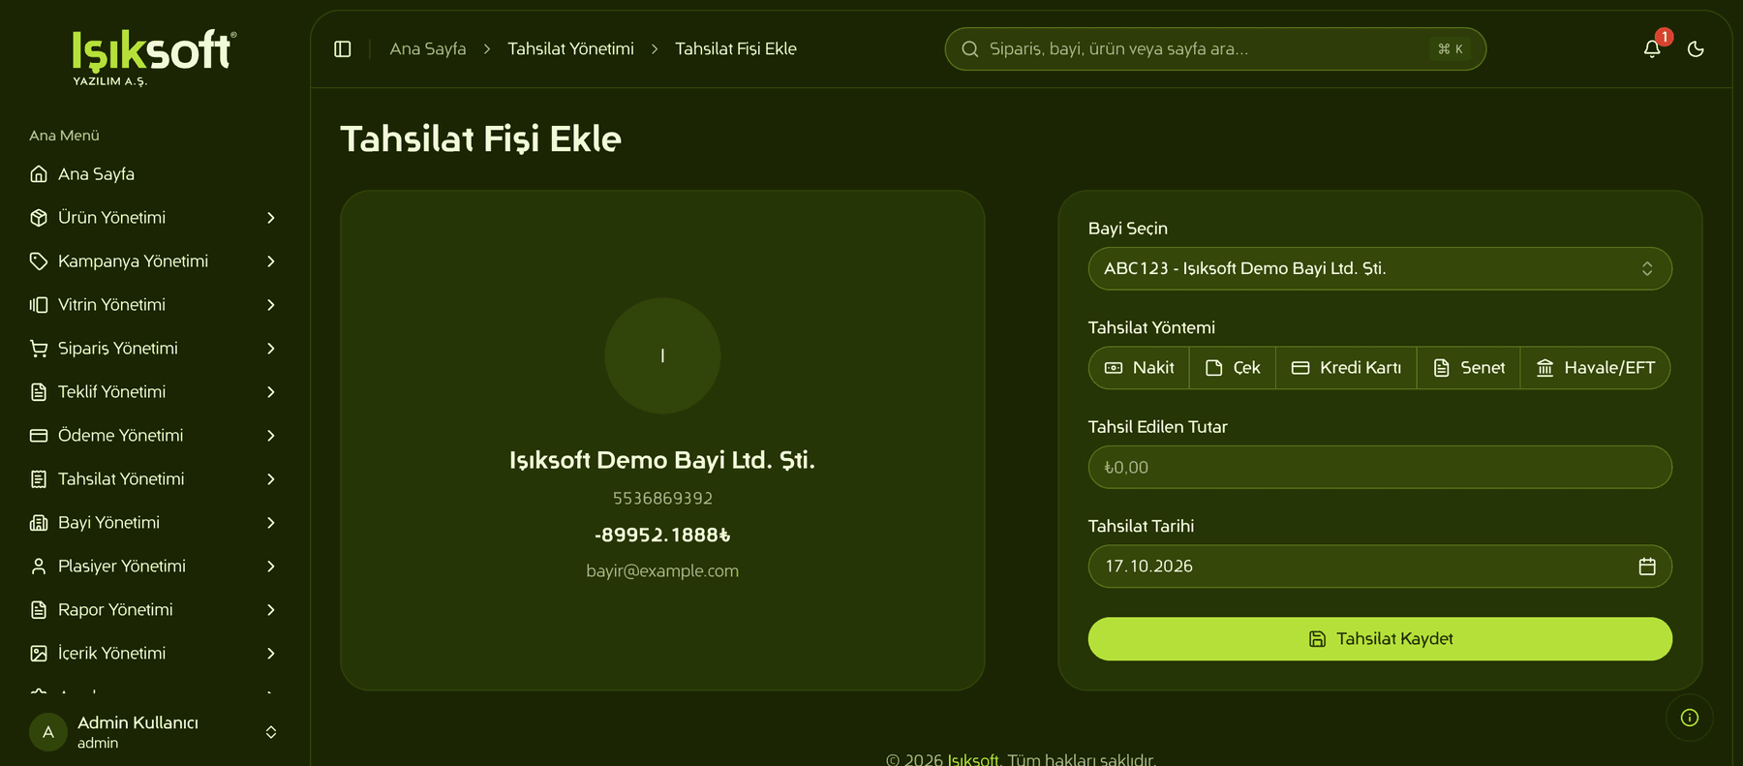Click dealer email bayir@example.com
Screen dimensions: 1743x766
click(662, 571)
